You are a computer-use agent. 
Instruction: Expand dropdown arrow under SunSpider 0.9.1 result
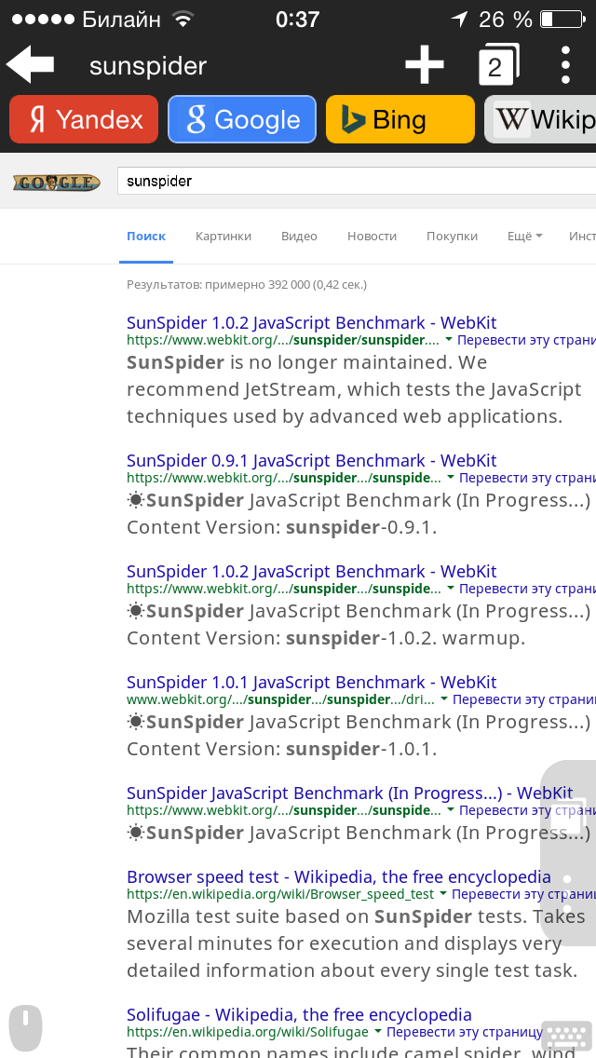pos(451,478)
